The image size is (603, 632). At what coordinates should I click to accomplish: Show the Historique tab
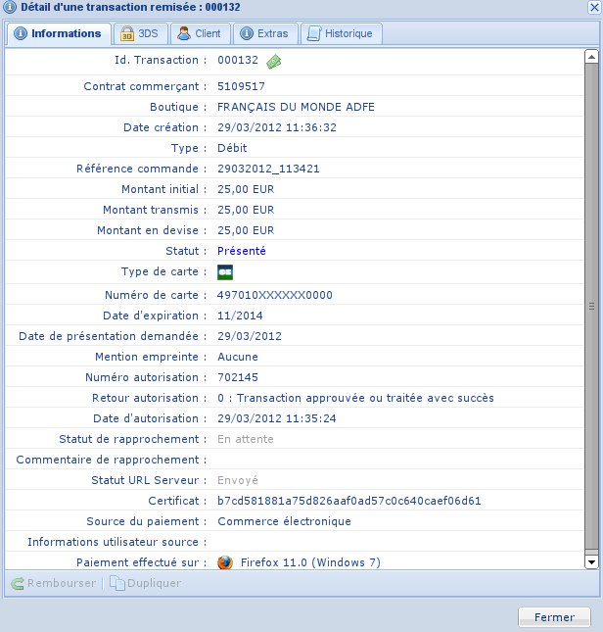pyautogui.click(x=341, y=33)
